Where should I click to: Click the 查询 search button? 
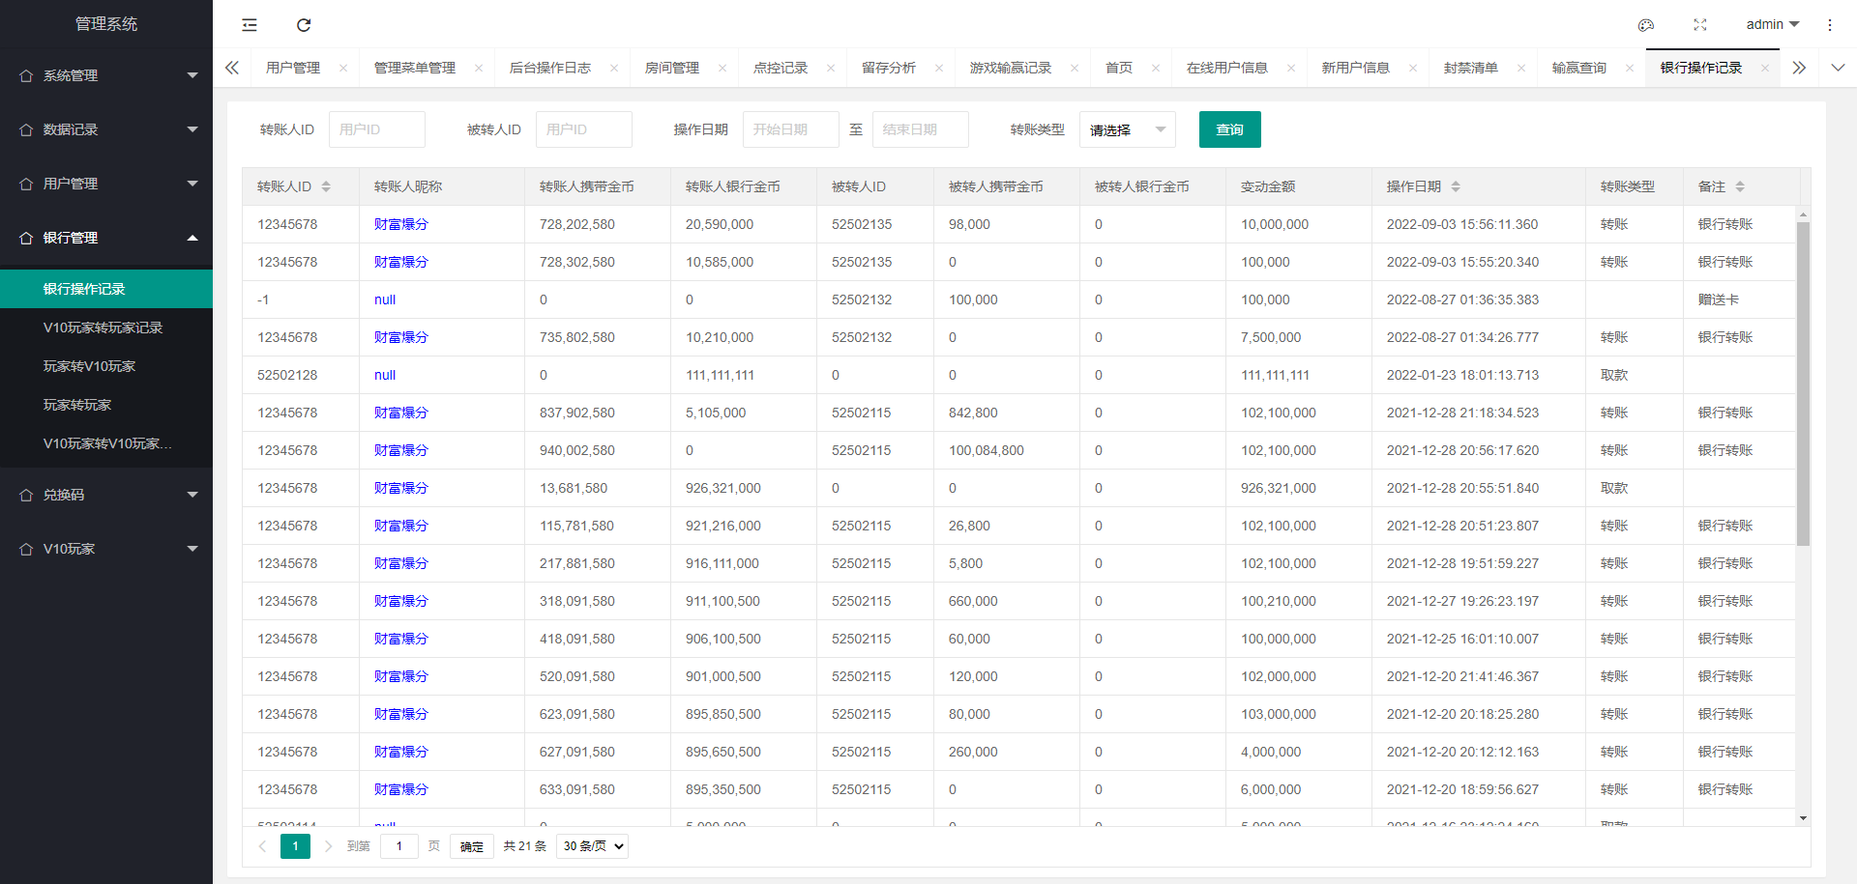pos(1229,128)
